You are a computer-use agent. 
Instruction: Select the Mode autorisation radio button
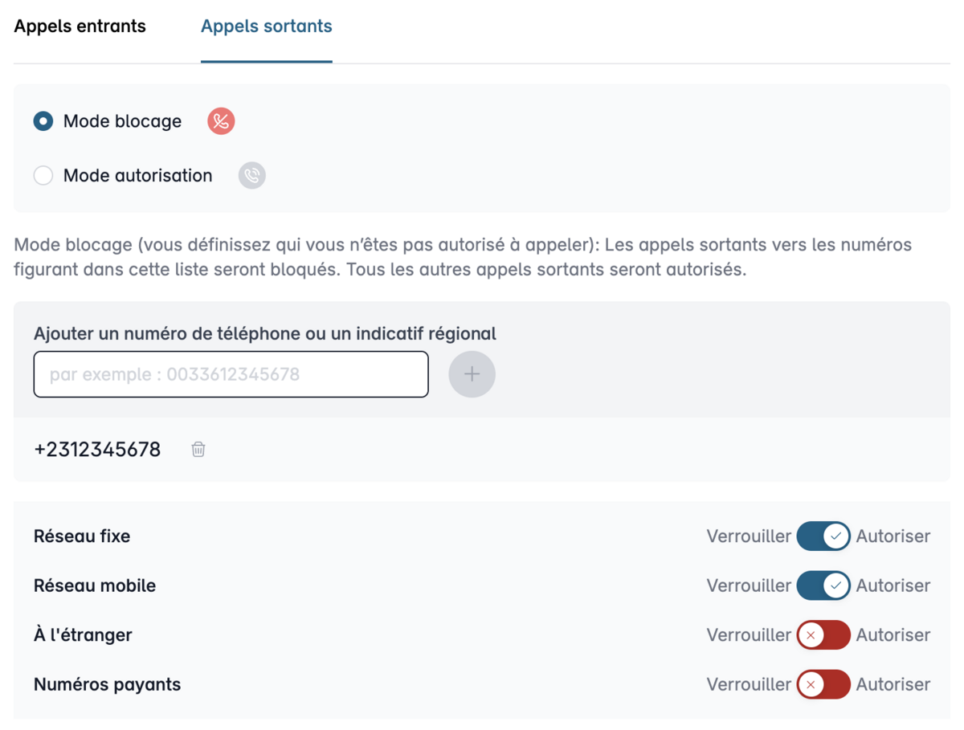click(x=43, y=176)
